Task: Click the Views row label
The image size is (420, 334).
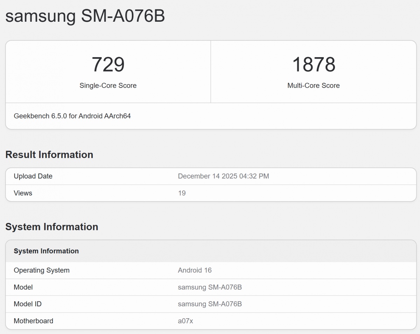Action: point(23,193)
